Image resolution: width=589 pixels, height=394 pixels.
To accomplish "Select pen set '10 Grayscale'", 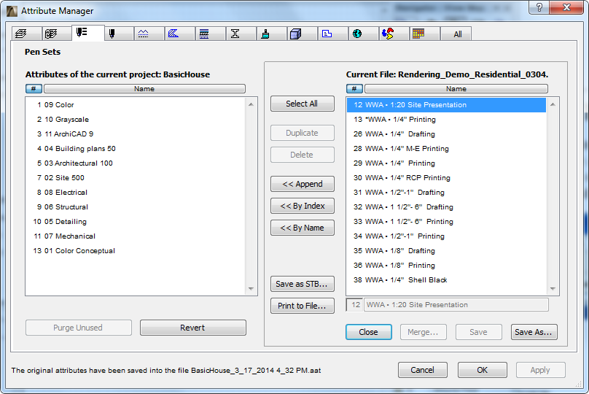I will [x=136, y=120].
